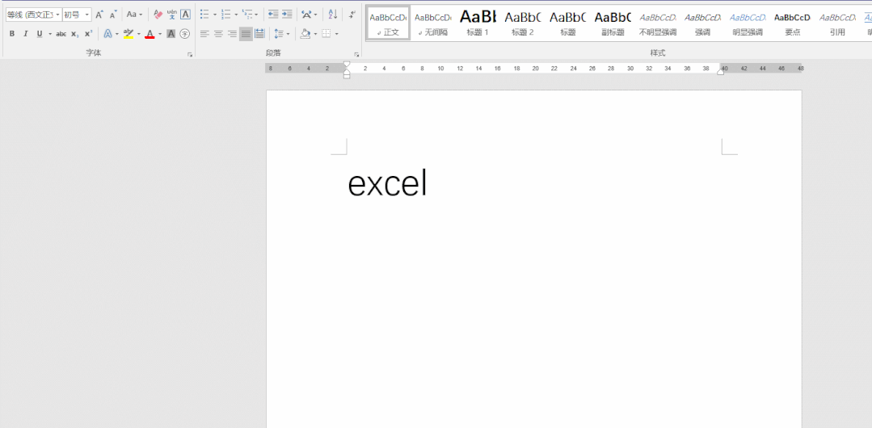Align text left
Image resolution: width=872 pixels, height=428 pixels.
[204, 34]
